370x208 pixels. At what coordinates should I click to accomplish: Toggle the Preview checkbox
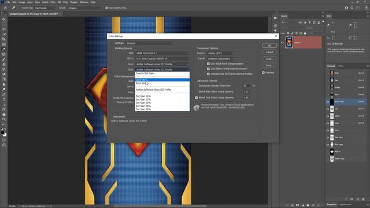[x=264, y=73]
